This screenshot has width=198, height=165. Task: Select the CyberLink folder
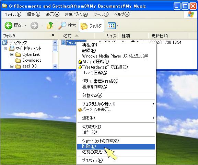tap(31, 54)
